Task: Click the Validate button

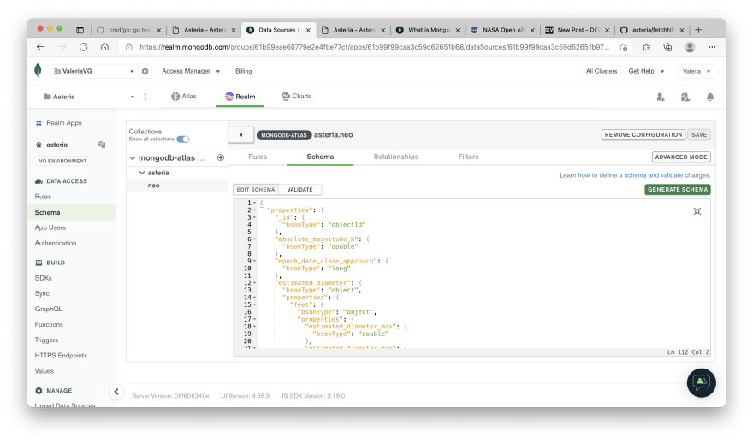Action: pos(299,190)
